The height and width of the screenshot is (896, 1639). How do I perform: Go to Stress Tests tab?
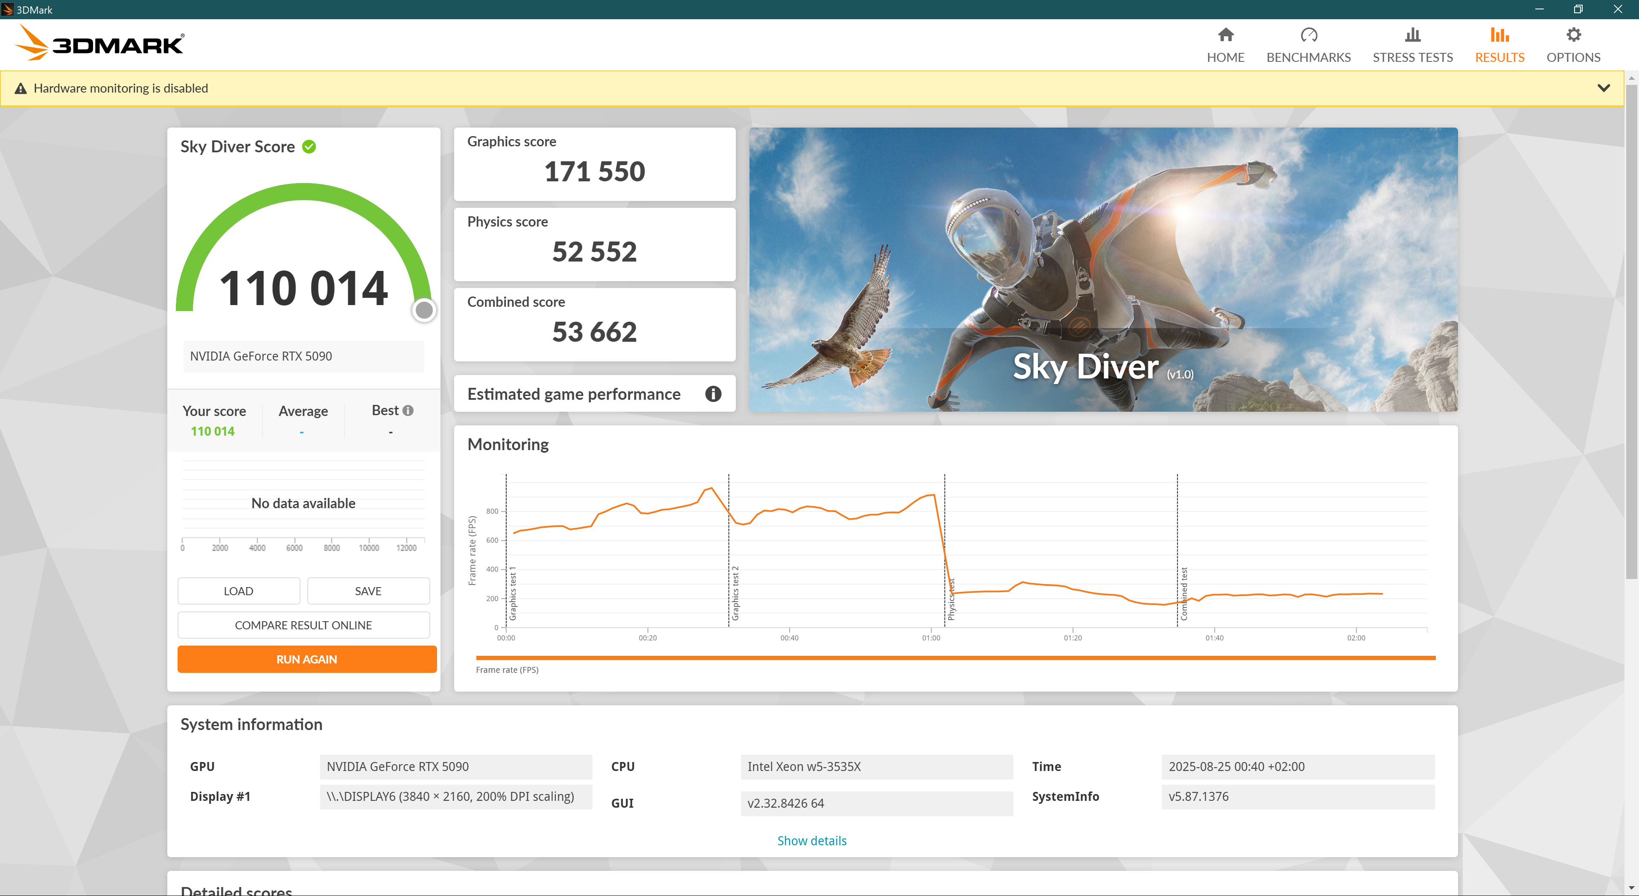(1412, 45)
